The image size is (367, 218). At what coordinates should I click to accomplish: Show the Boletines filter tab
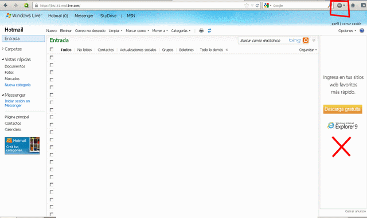[186, 50]
